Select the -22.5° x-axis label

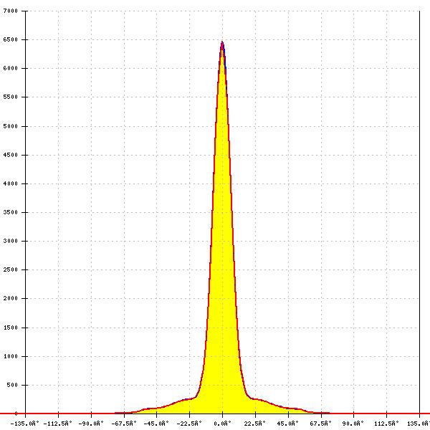click(x=188, y=424)
